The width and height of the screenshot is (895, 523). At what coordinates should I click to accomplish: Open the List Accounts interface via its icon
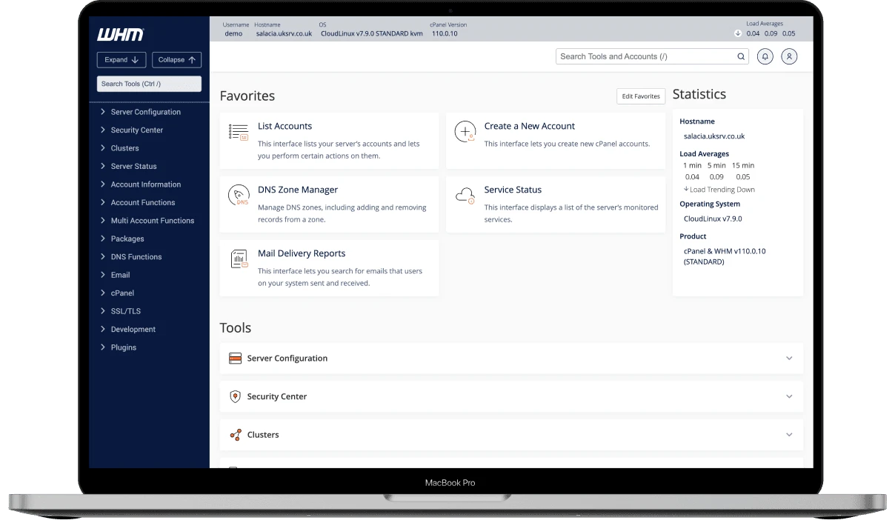click(239, 132)
